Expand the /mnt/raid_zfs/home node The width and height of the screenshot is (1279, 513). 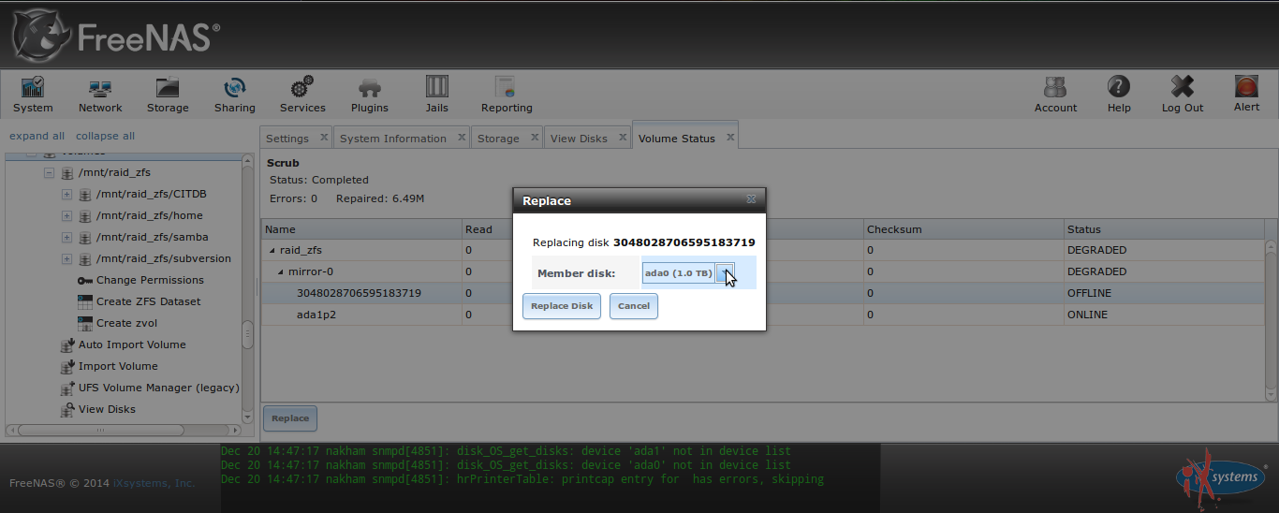pyautogui.click(x=66, y=215)
